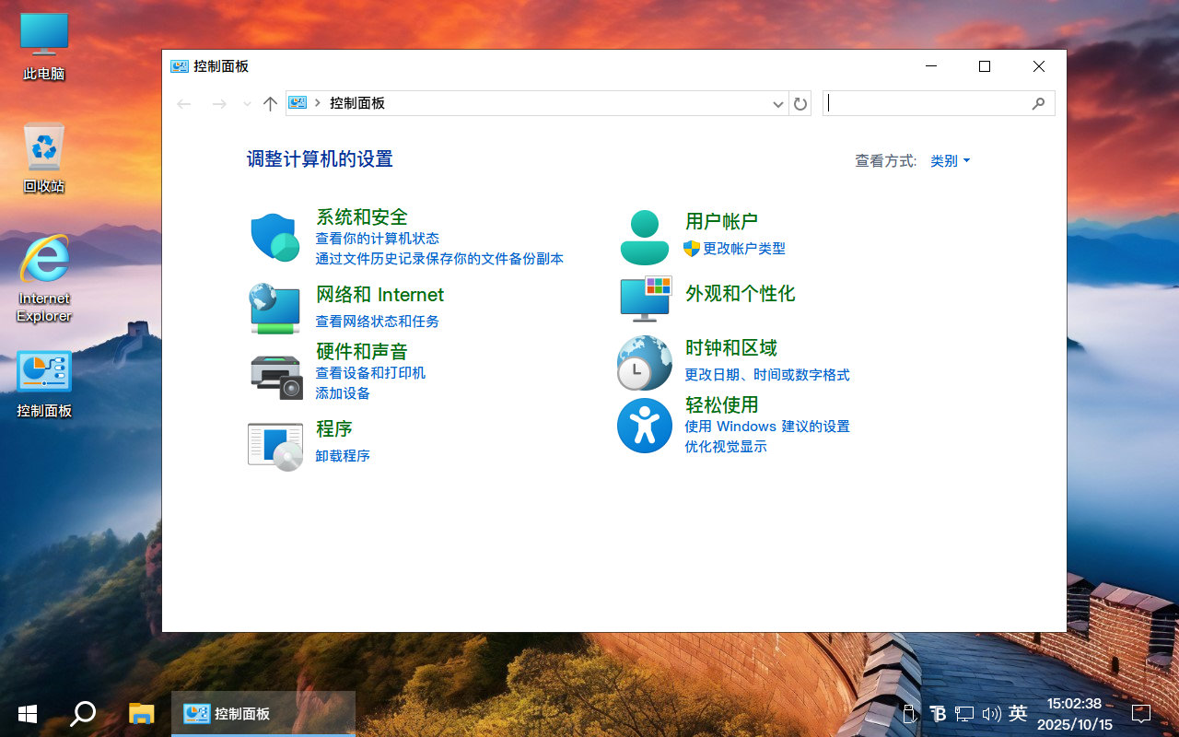The image size is (1179, 737).
Task: Click the Programs category icon
Action: click(x=275, y=446)
